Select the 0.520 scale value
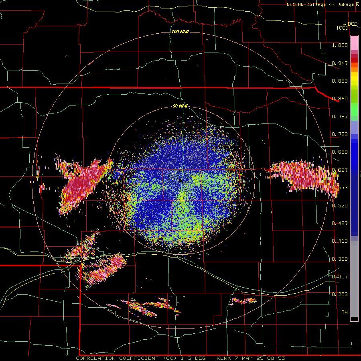The image size is (361, 361). click(340, 206)
